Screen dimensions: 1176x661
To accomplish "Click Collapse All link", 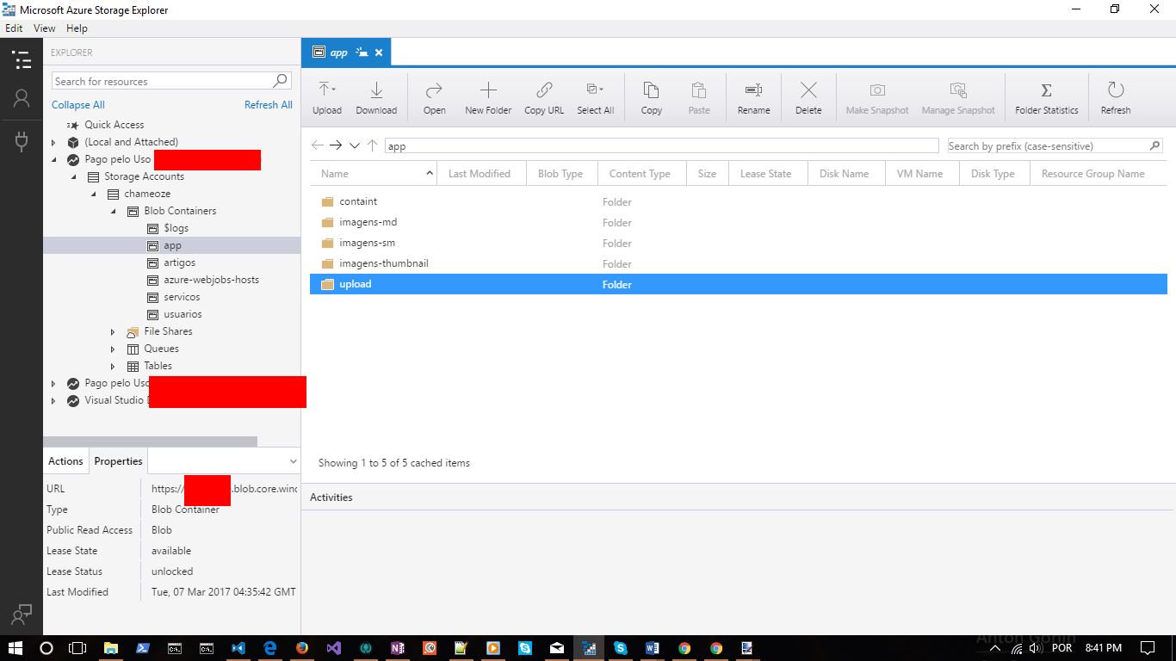I will 77,105.
